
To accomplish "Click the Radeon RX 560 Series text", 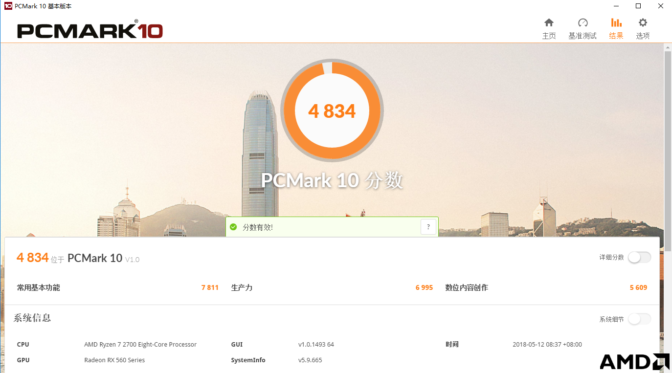I will click(114, 360).
